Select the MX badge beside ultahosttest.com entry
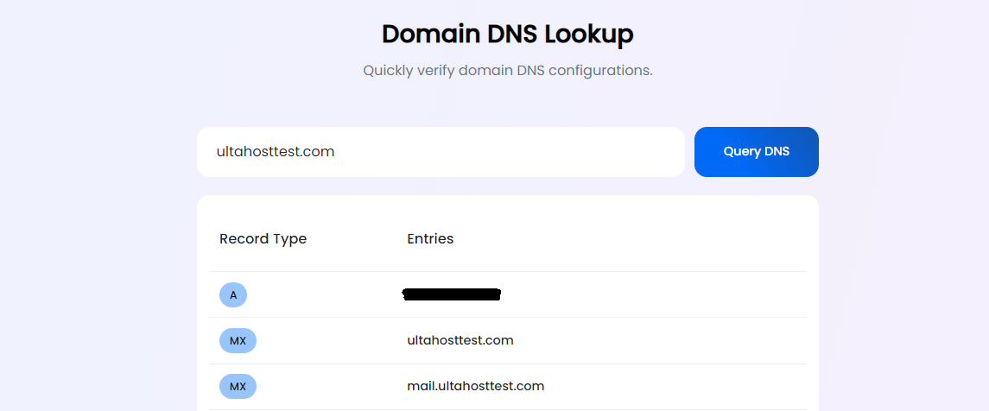 (238, 340)
